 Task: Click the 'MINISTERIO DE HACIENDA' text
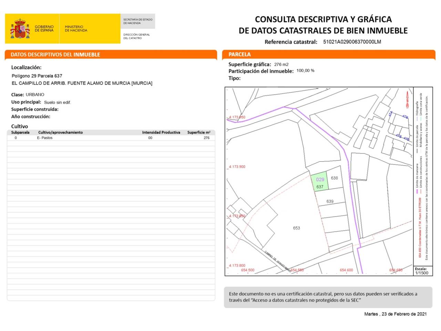tap(76, 29)
